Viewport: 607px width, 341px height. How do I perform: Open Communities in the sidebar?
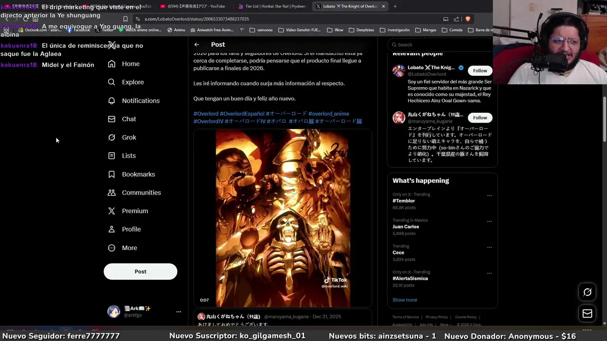pos(134,192)
